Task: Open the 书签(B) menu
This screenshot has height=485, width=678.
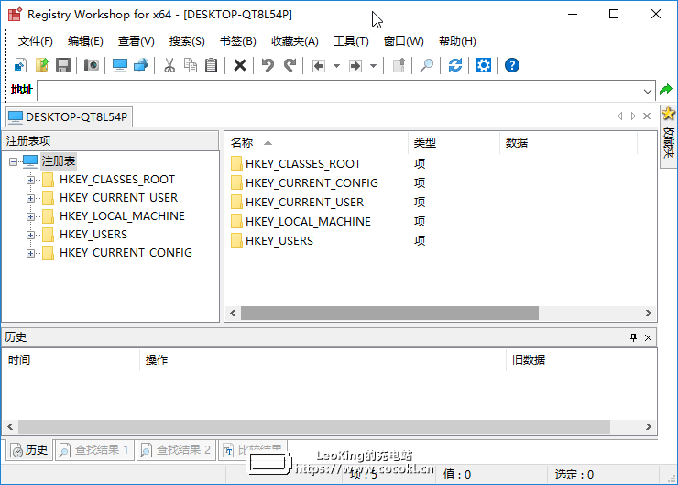Action: (238, 41)
